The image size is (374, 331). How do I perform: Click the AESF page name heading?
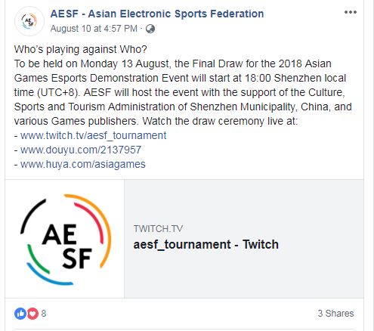(157, 14)
